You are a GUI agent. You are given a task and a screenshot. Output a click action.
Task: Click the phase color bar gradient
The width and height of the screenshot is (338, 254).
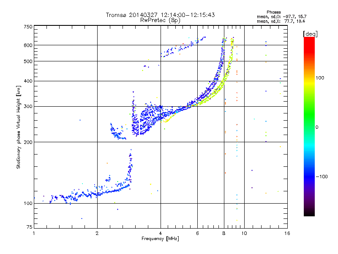pyautogui.click(x=309, y=126)
